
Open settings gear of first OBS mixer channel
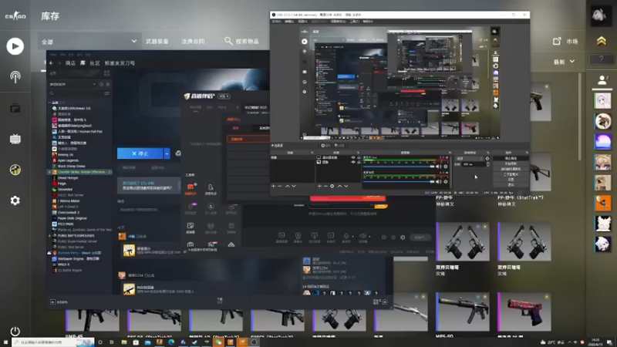[x=446, y=167]
